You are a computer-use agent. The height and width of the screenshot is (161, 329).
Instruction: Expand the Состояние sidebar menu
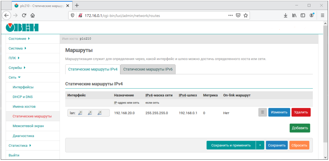[x=19, y=39]
